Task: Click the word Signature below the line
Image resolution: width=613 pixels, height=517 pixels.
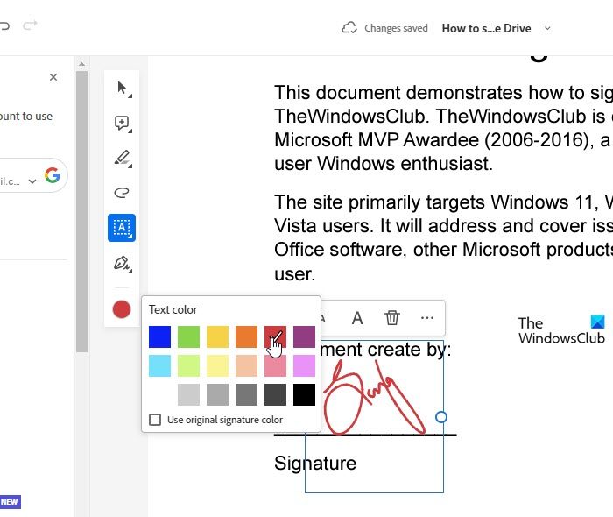Action: point(315,463)
